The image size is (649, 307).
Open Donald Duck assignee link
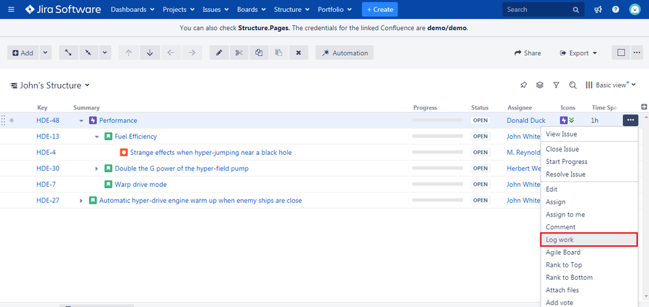click(x=526, y=120)
